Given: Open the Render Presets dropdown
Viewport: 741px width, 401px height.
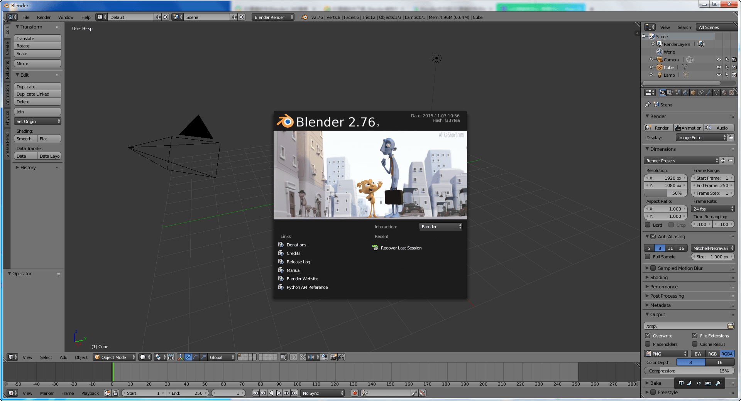Looking at the screenshot, I should coord(681,160).
